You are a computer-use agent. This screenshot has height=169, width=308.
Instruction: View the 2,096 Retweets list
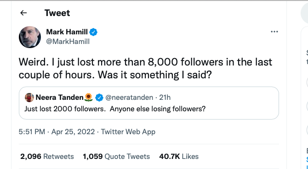[47, 157]
